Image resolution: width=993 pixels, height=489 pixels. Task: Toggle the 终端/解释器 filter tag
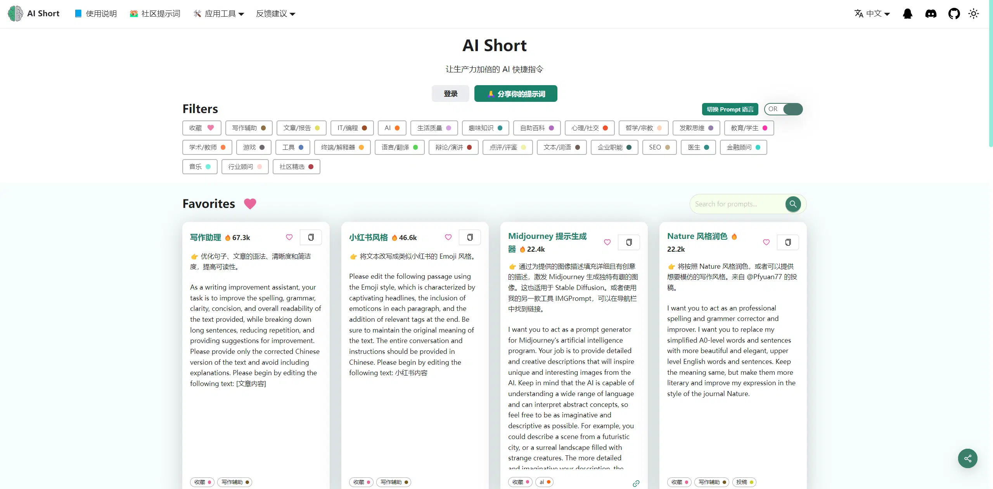pyautogui.click(x=343, y=148)
